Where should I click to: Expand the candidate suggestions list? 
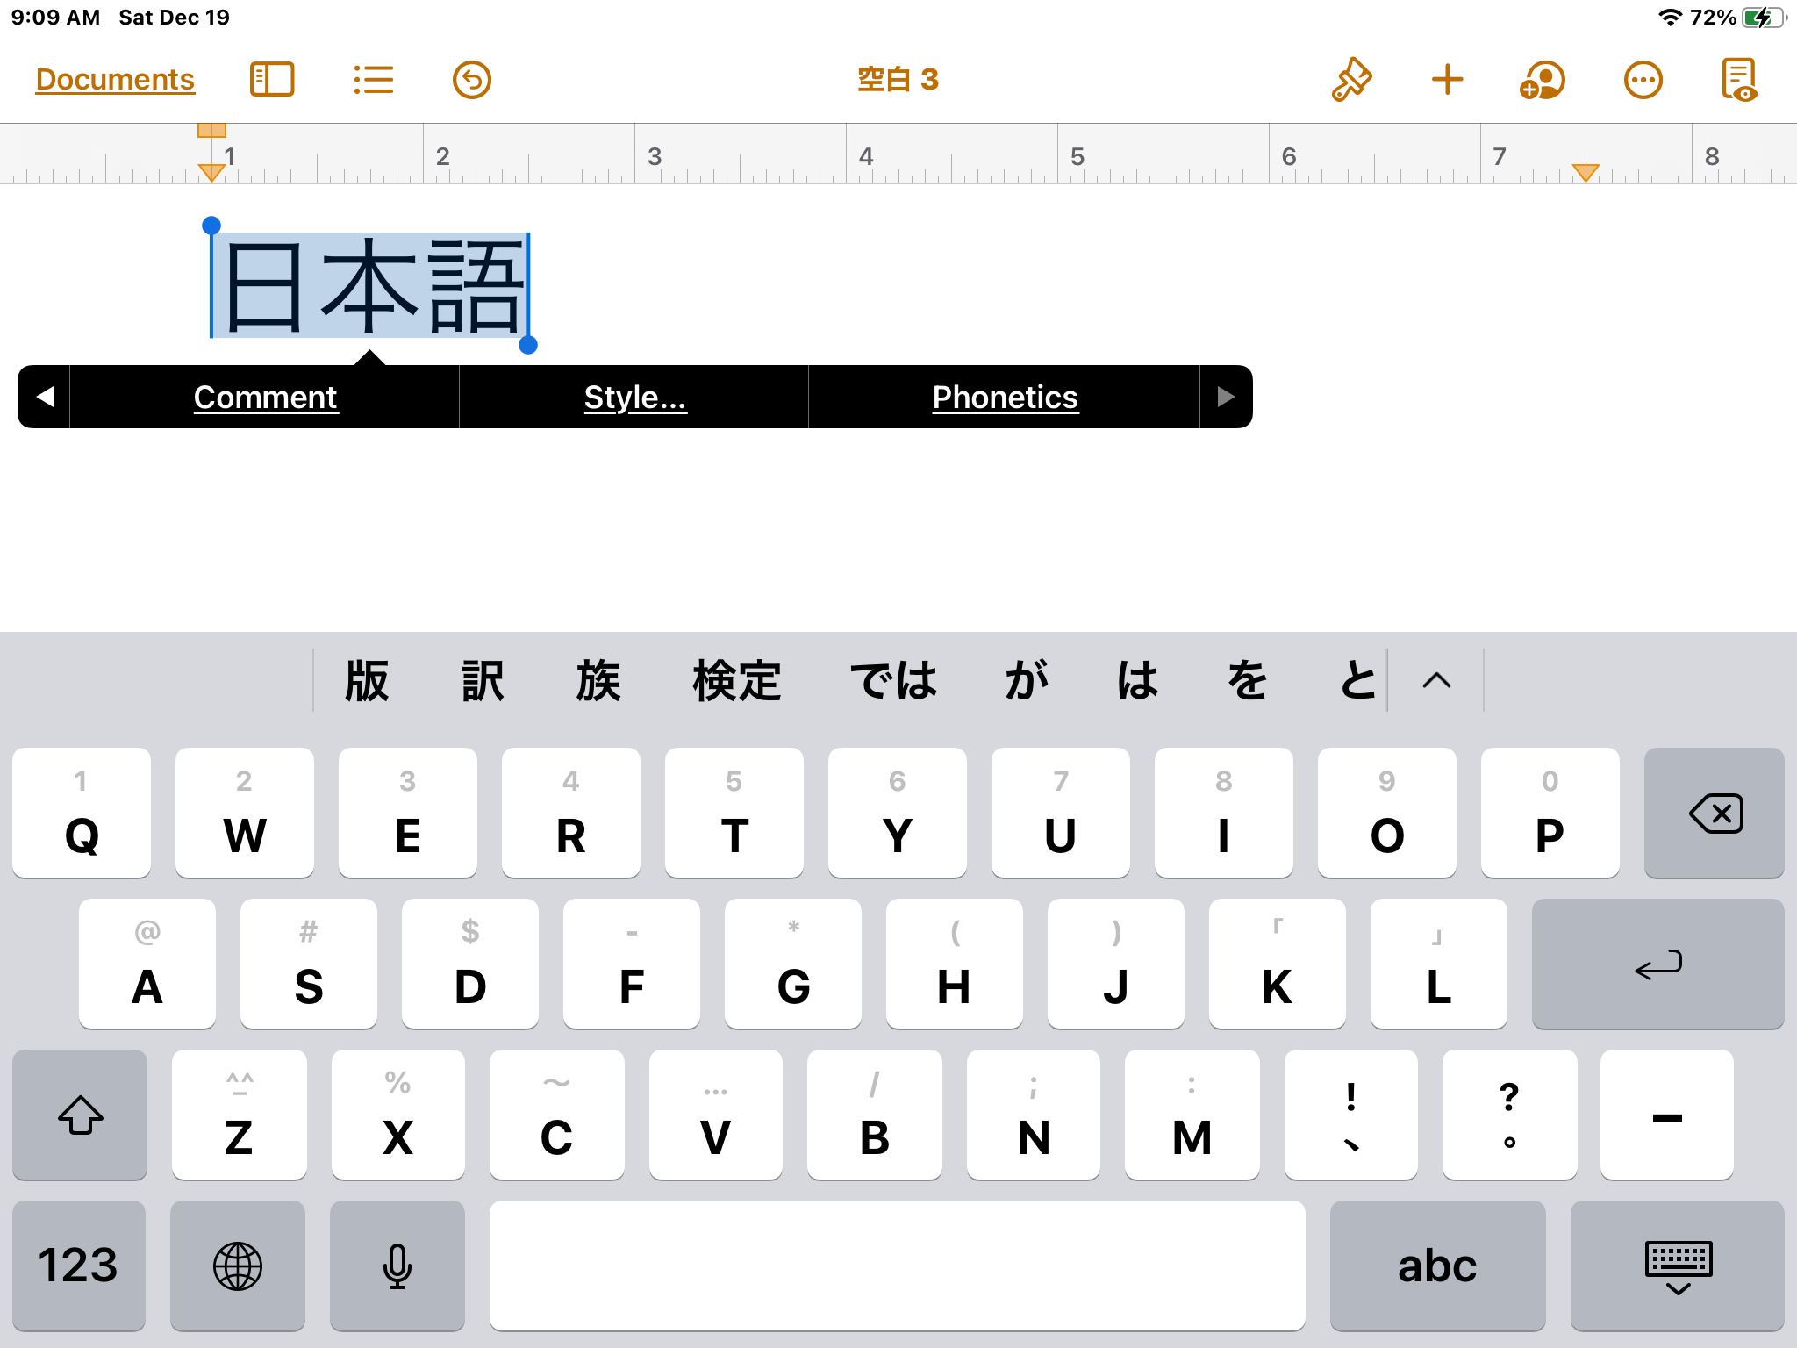pyautogui.click(x=1436, y=680)
